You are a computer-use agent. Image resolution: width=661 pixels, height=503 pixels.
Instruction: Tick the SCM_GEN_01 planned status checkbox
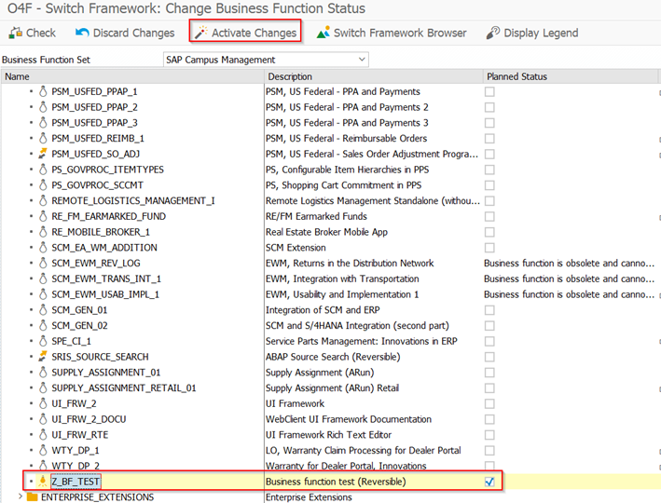pos(489,310)
